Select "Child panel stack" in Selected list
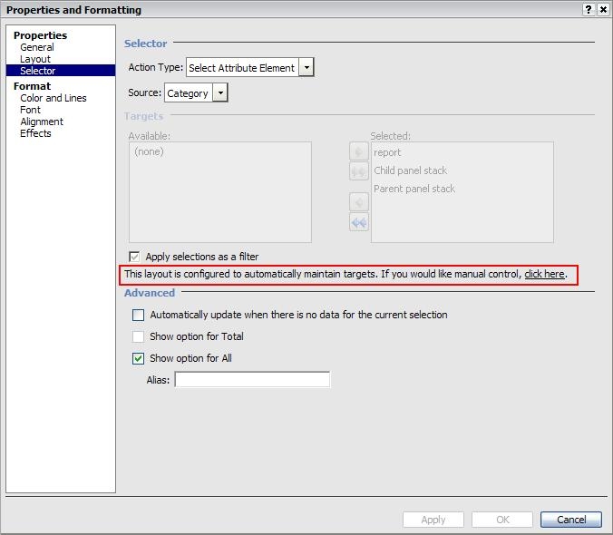Screen dimensions: 613x535 click(x=410, y=170)
